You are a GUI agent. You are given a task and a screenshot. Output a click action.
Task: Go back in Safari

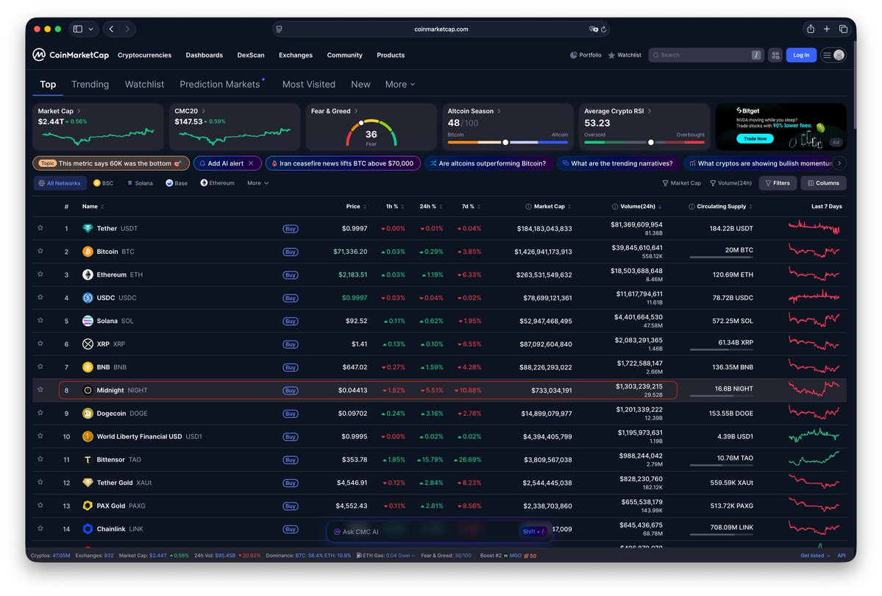[x=111, y=29]
